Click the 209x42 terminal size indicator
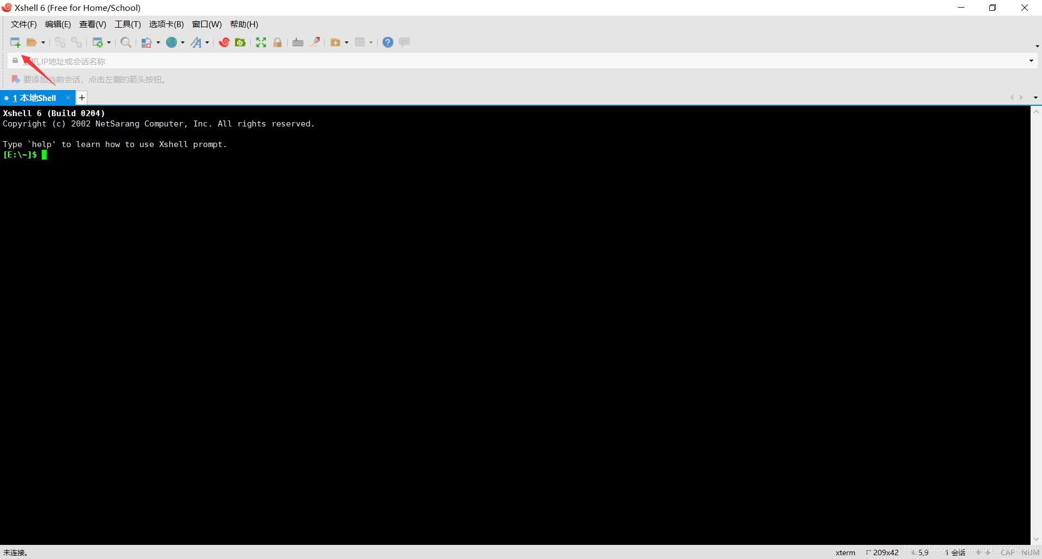 point(882,552)
